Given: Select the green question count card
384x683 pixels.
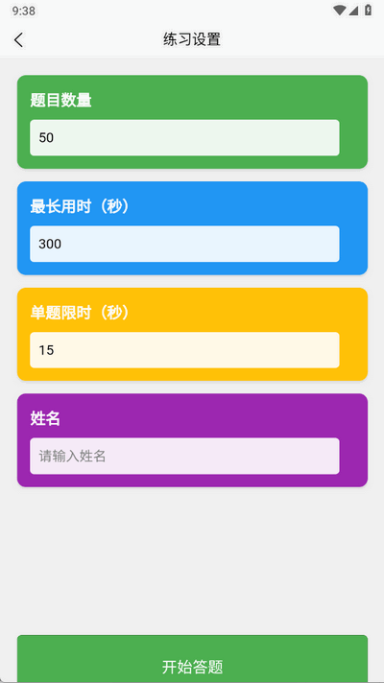Looking at the screenshot, I should [x=192, y=122].
